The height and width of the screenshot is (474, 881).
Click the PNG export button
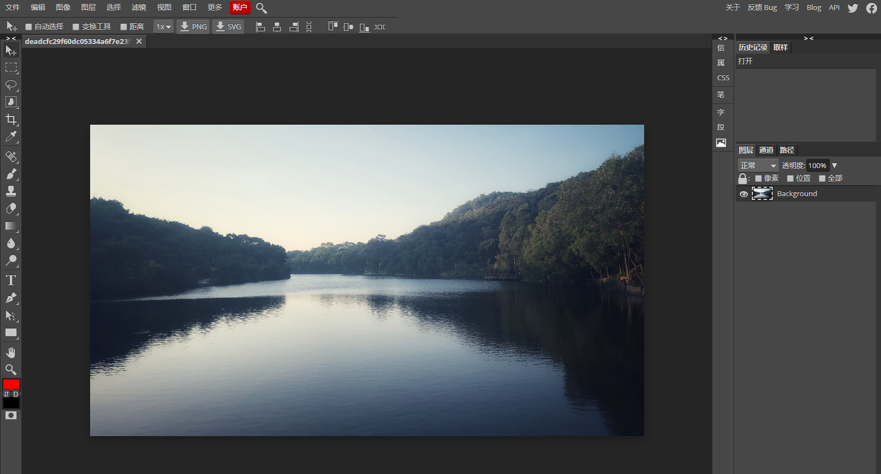point(193,27)
